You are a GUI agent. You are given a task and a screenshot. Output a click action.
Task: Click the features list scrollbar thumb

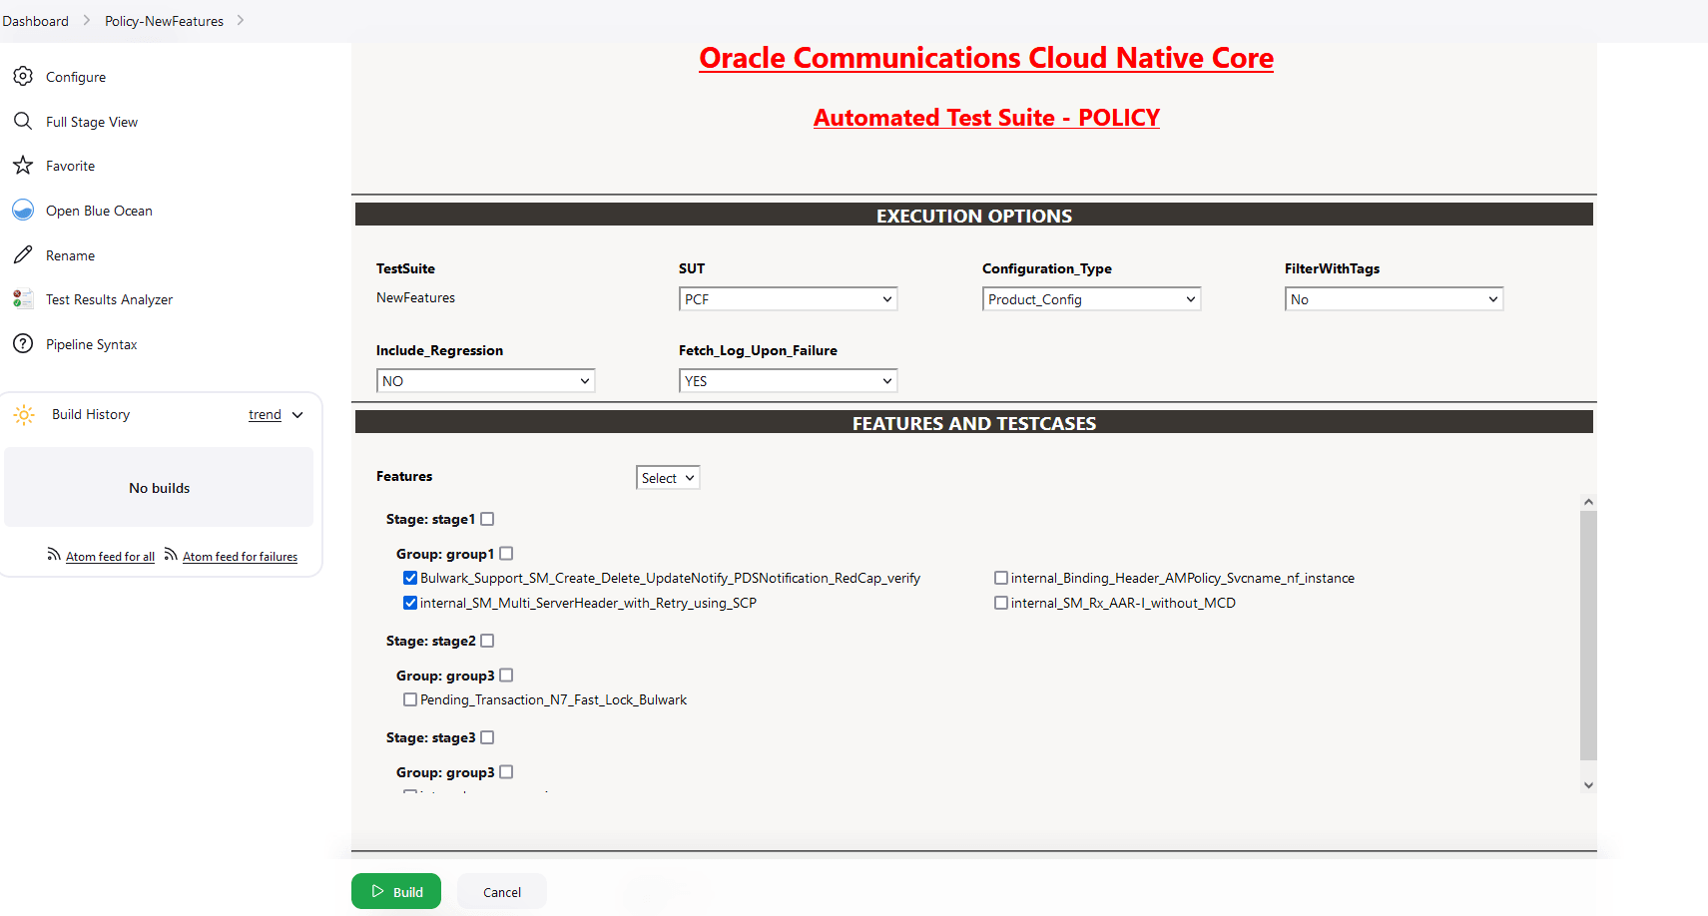tap(1588, 636)
